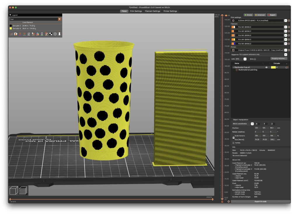Viewport: 299px width, 214px height.
Task: Switch to sliced layers preview icon
Action: click(x=23, y=191)
